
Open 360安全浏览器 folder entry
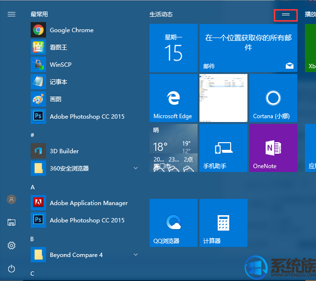pyautogui.click(x=85, y=168)
